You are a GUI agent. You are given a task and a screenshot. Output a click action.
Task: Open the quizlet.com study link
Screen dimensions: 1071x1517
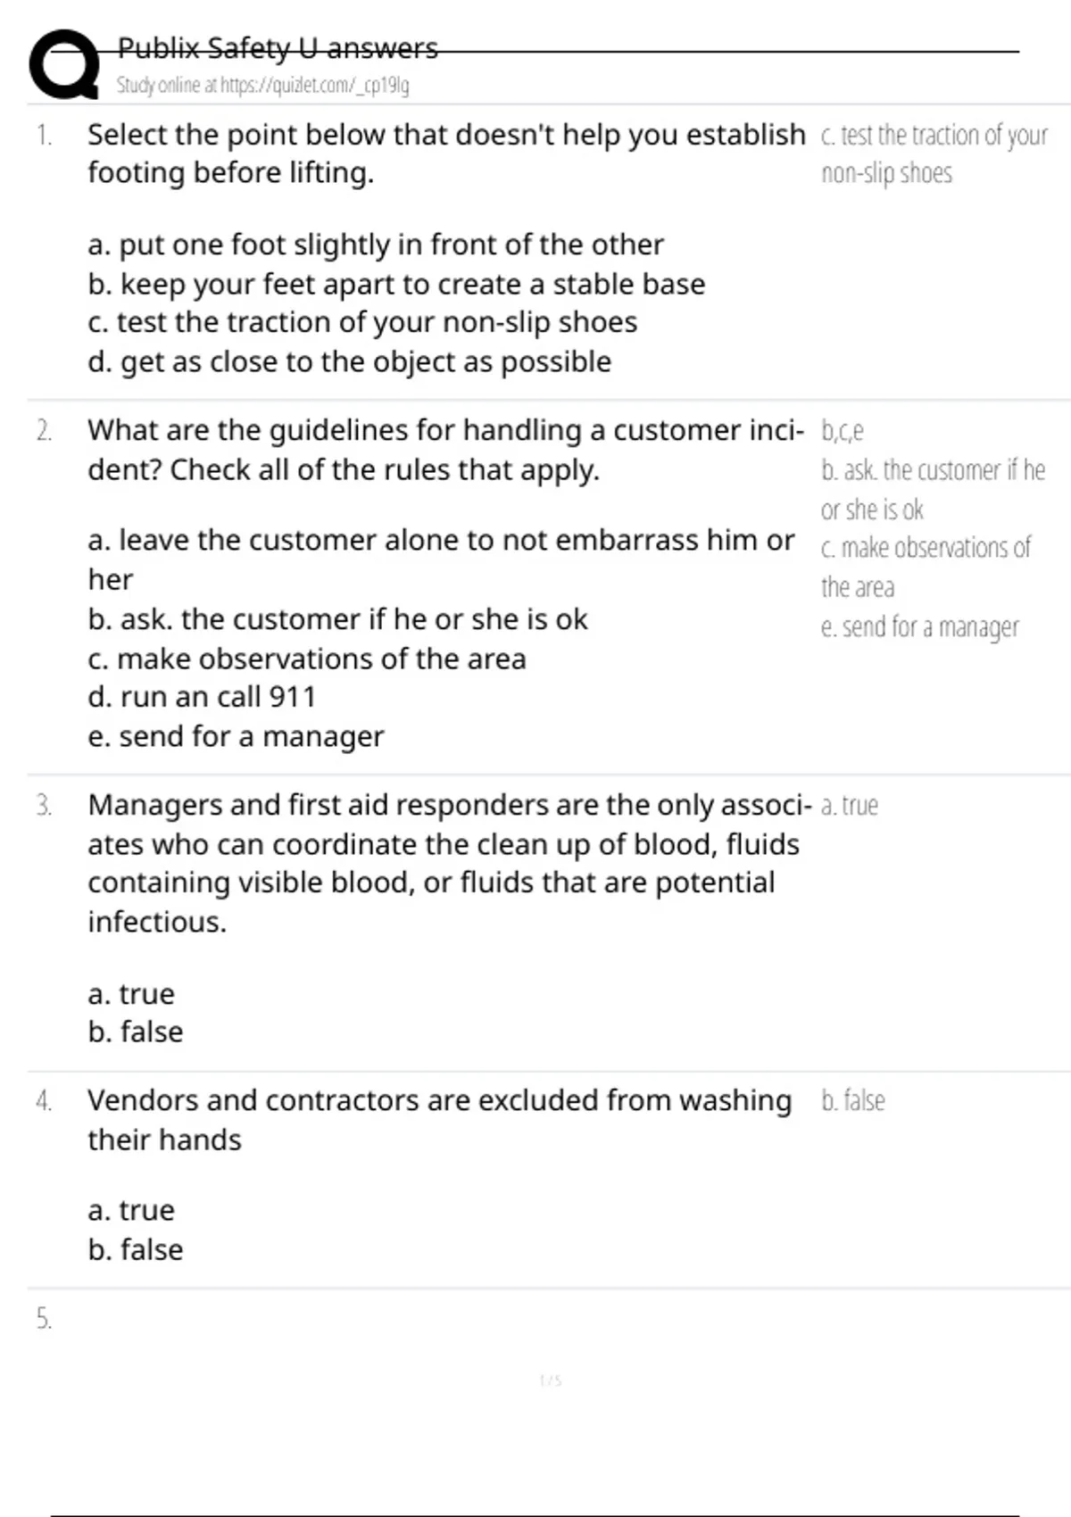pyautogui.click(x=262, y=86)
